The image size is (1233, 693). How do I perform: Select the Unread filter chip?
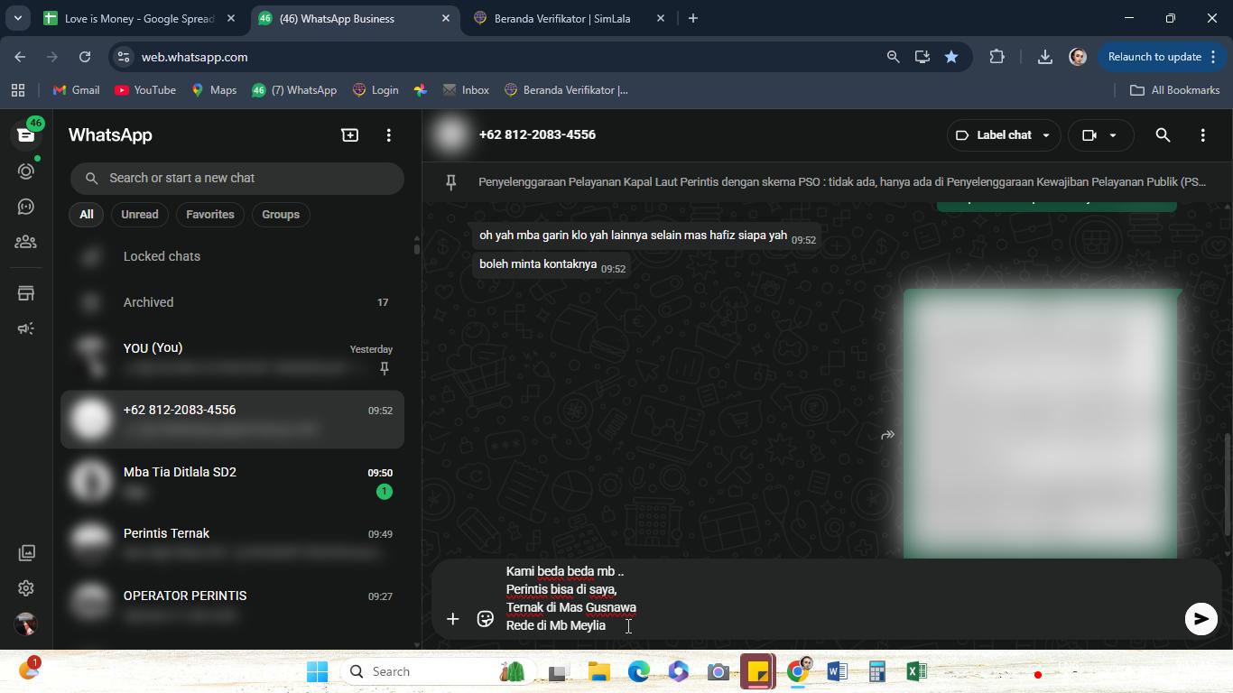tap(140, 215)
